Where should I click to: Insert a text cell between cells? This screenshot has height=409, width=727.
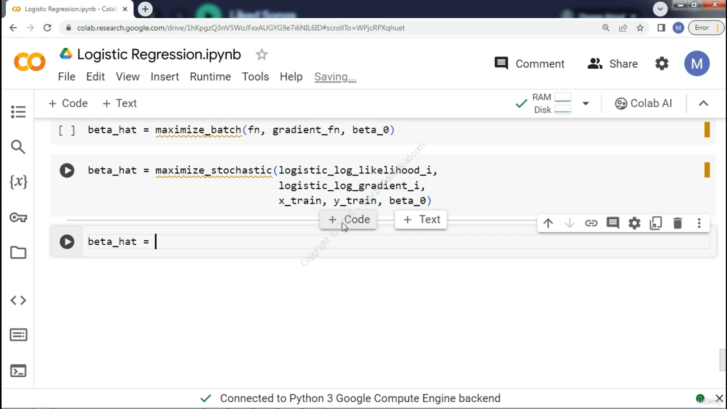pos(421,219)
